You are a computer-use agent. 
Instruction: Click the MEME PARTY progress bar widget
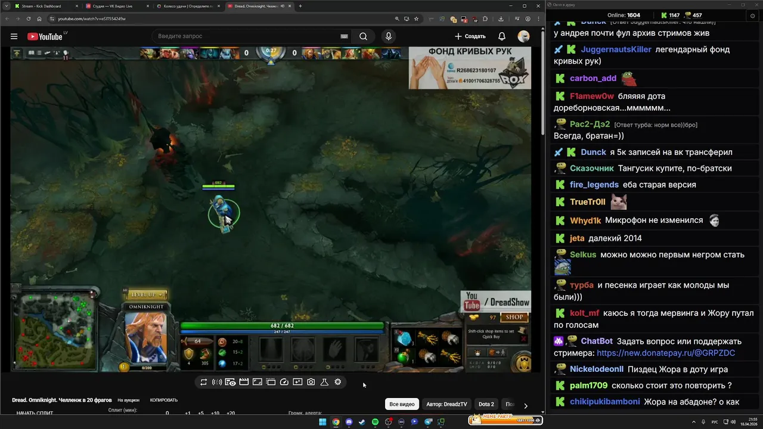505,420
